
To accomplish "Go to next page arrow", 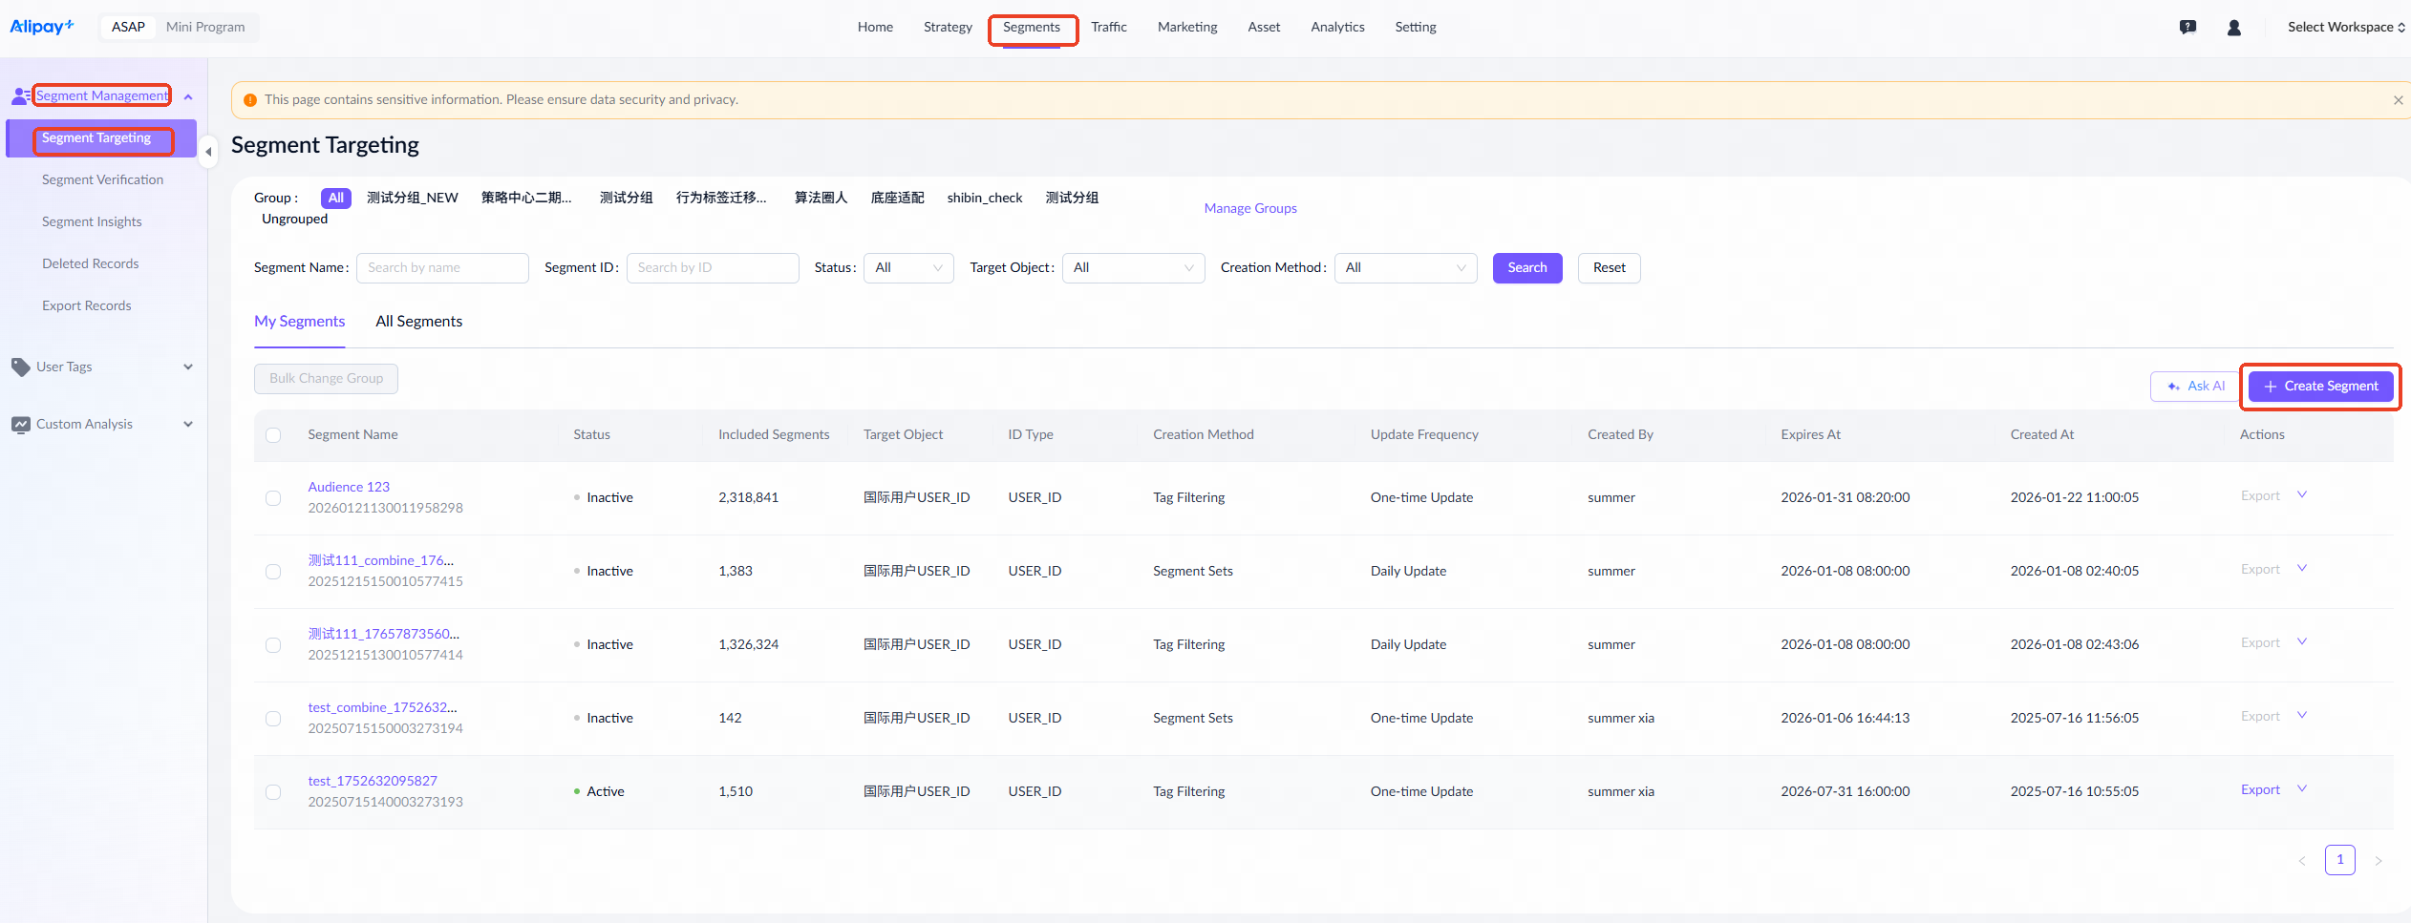I will point(2378,861).
